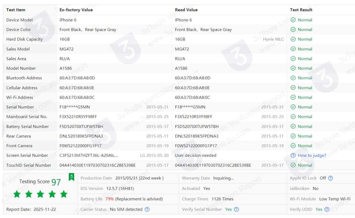Viewport: 355px width, 218px height.
Task: Click green check icon in Sales Model row
Action: 293,49
